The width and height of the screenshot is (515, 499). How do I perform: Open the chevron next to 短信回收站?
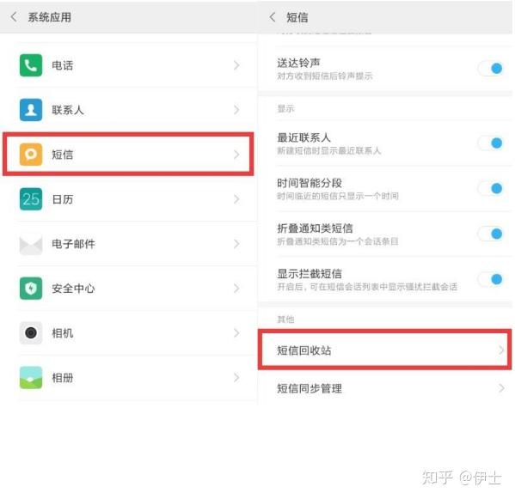(x=501, y=350)
